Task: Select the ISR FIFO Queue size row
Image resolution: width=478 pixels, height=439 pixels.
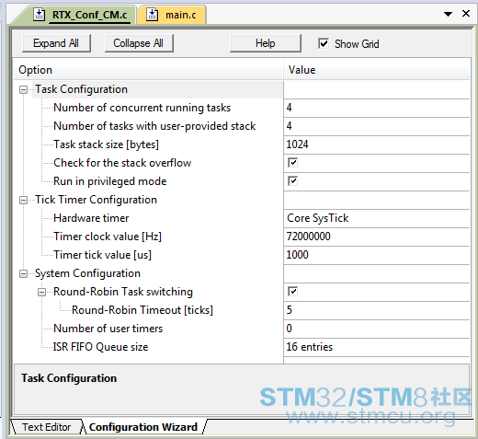Action: (100, 347)
